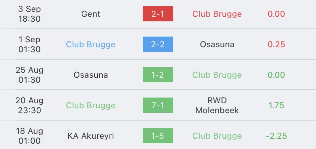Click the red 2-1 score badge

158,14
